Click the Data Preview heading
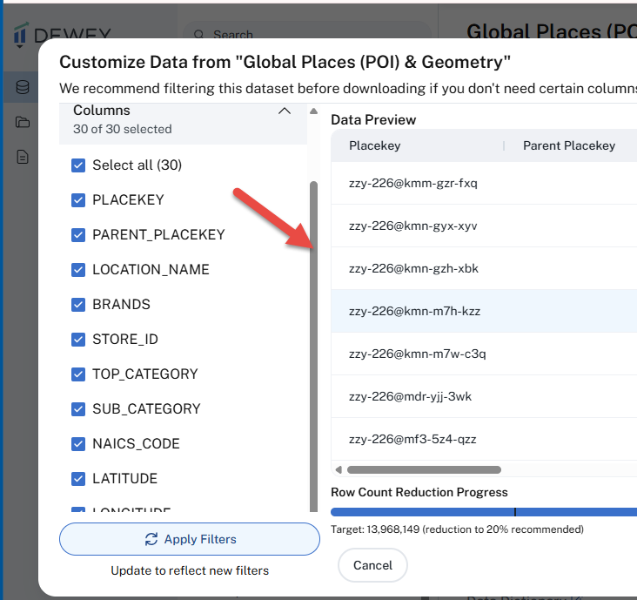 pyautogui.click(x=373, y=120)
